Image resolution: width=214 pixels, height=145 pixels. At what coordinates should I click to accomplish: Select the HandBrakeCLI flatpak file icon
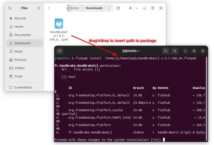pos(59,24)
